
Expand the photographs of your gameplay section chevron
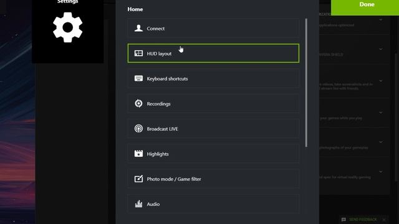tap(381, 142)
